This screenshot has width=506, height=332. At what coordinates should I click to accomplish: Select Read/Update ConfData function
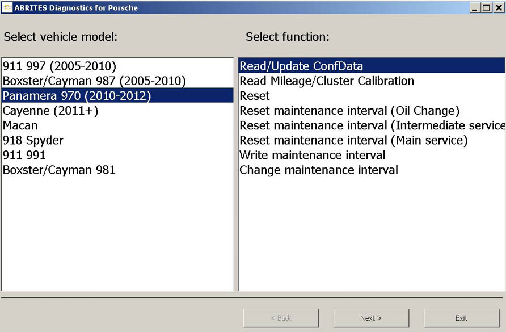[x=301, y=66]
